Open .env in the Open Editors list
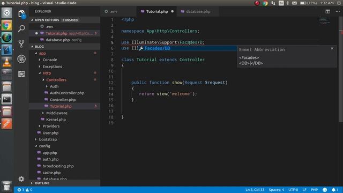Image resolution: width=343 pixels, height=193 pixels. click(x=65, y=26)
